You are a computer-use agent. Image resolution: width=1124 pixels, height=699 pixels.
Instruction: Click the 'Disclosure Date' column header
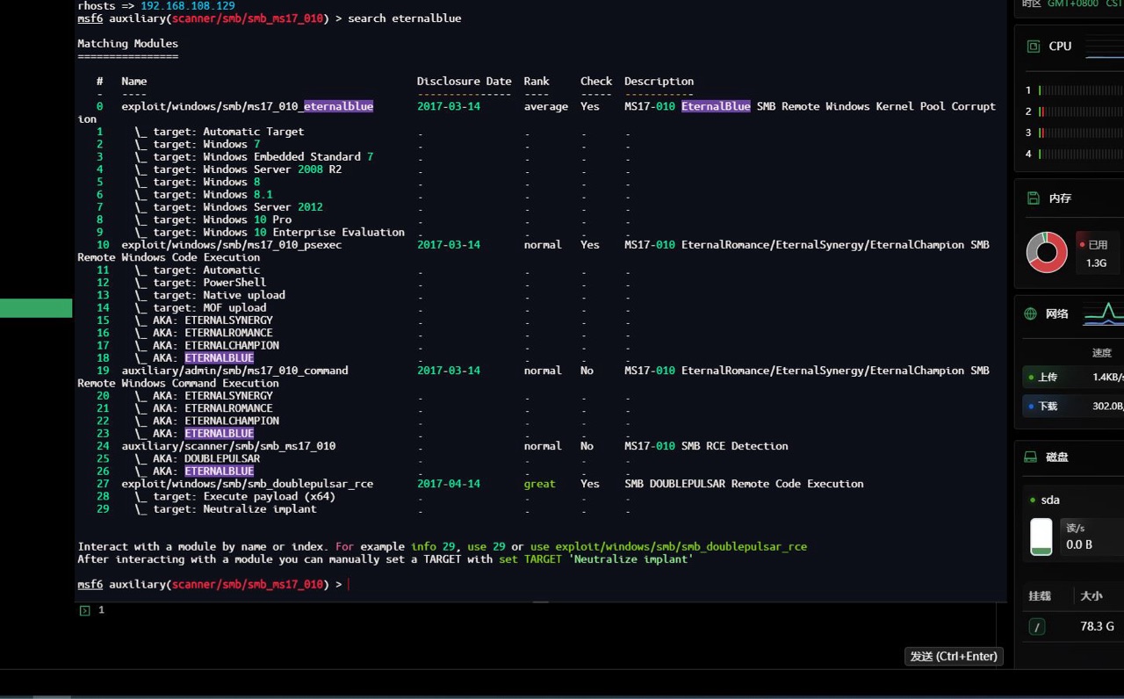click(465, 81)
